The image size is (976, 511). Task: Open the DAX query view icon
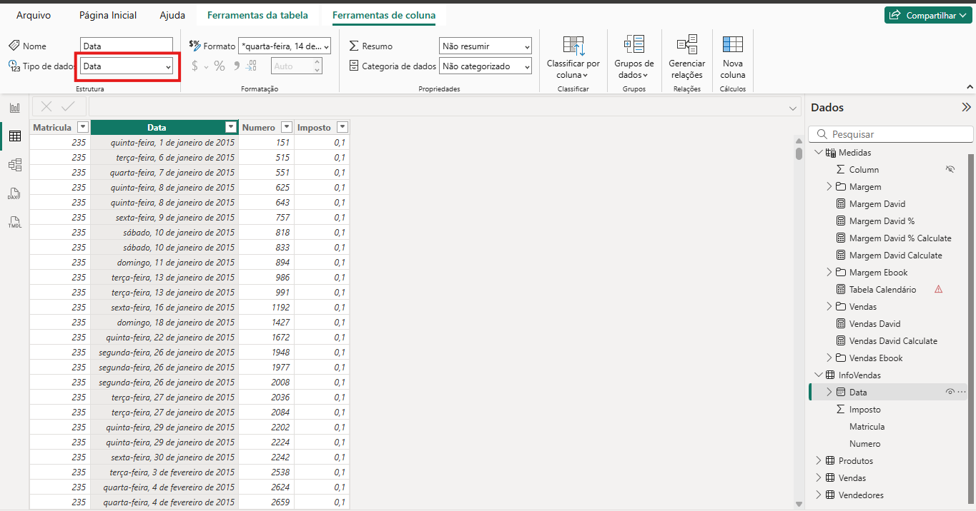click(14, 193)
